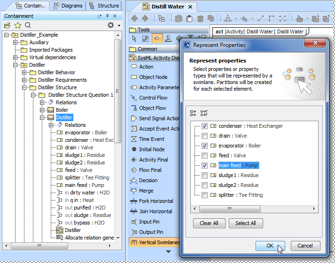This screenshot has height=263, width=335.
Task: Switch to the Diagrams tab
Action: 68,6
